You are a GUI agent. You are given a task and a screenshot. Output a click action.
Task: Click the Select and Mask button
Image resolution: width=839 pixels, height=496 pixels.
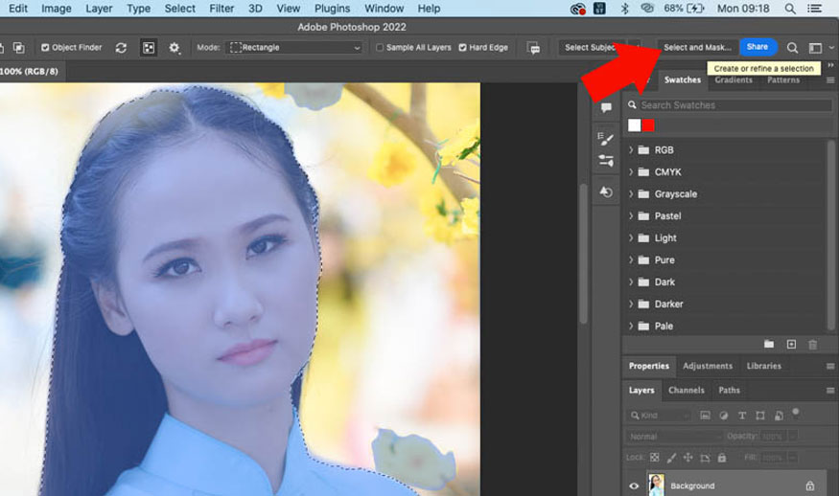[x=697, y=48]
